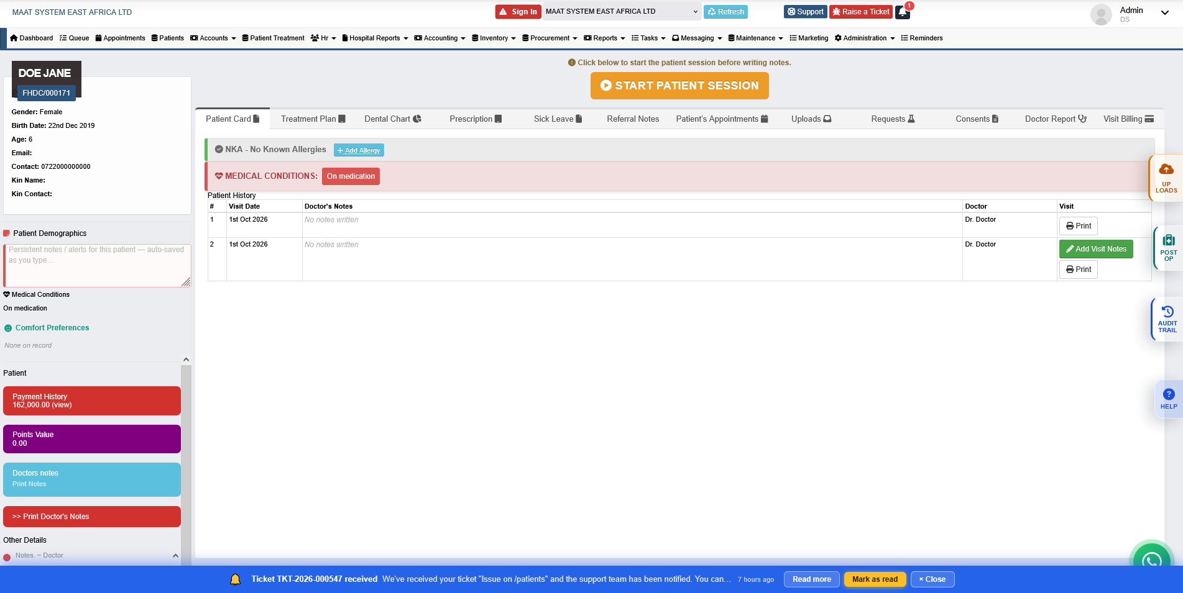Click Add Allergy button
The height and width of the screenshot is (593, 1183).
pos(359,150)
